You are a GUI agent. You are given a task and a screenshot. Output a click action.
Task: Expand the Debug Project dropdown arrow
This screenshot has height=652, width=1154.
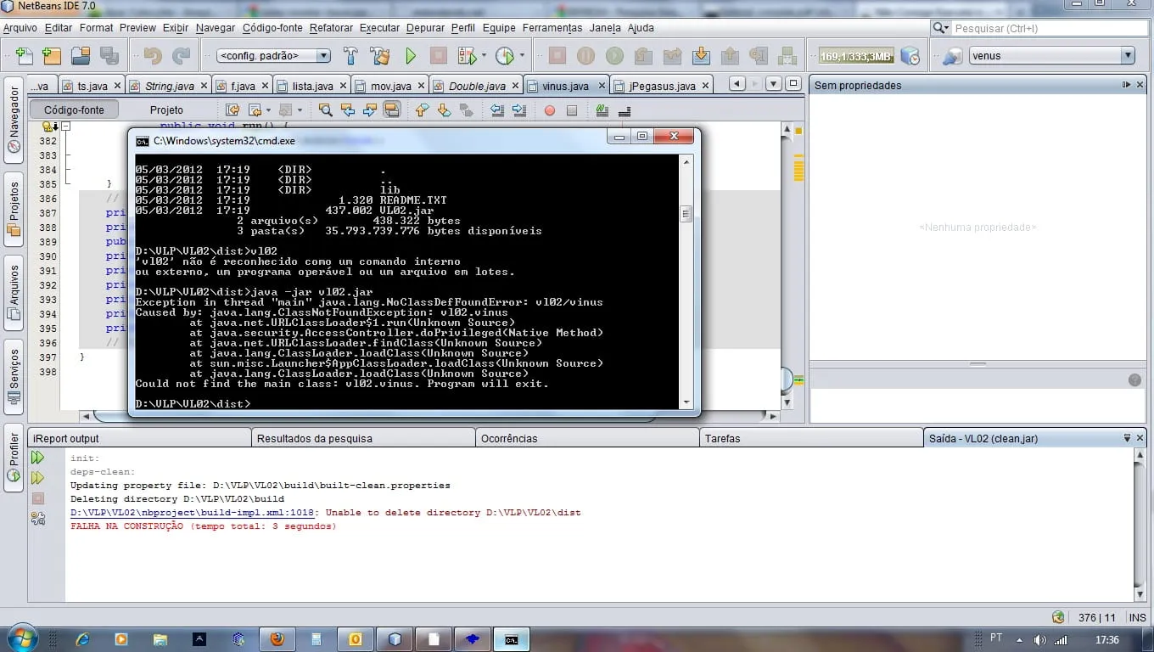[x=484, y=56]
